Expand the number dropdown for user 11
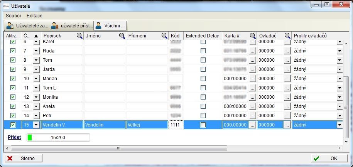The height and width of the screenshot is (167, 353). point(36,88)
